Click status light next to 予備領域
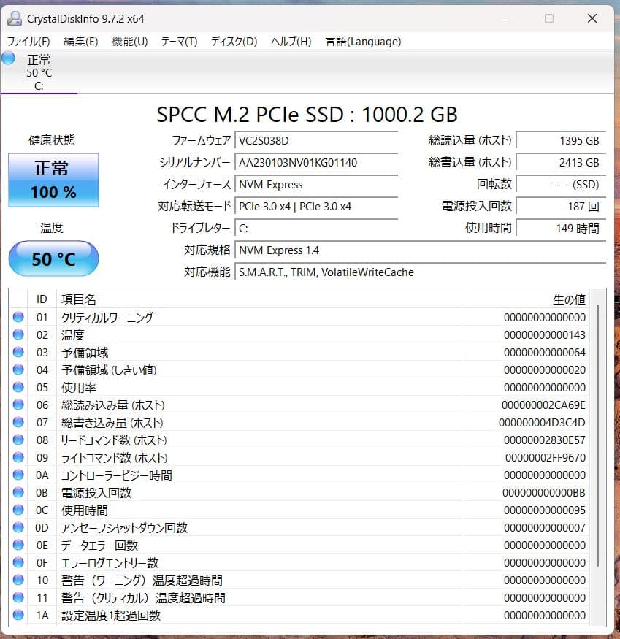Screen dimensions: 620x639 click(18, 352)
